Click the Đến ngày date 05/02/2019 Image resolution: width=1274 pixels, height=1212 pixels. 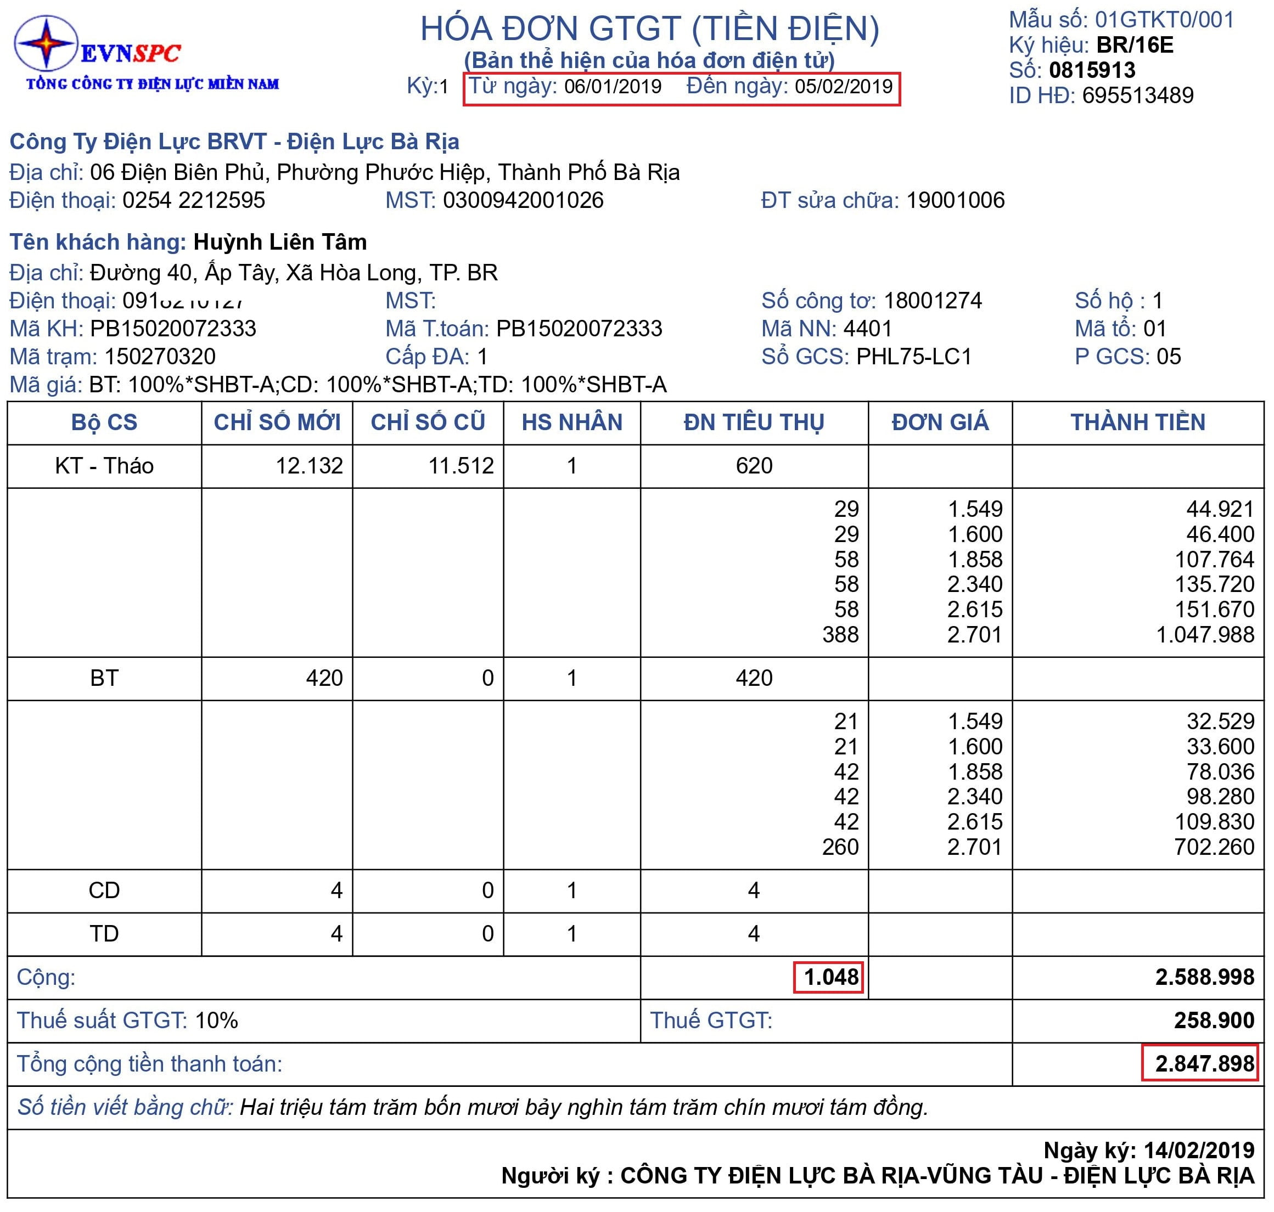844,87
